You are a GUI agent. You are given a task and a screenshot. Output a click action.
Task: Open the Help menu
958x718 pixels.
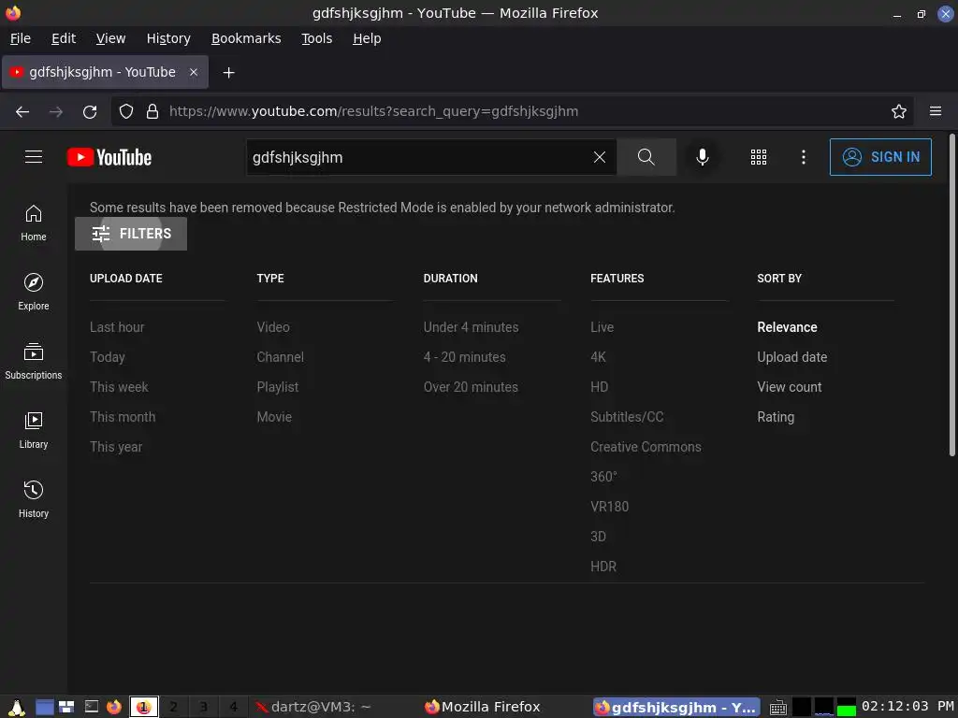click(367, 38)
